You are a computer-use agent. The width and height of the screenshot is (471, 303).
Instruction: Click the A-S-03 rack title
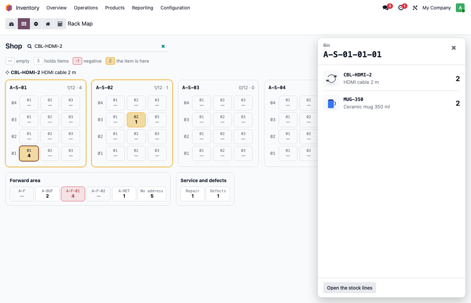point(191,88)
